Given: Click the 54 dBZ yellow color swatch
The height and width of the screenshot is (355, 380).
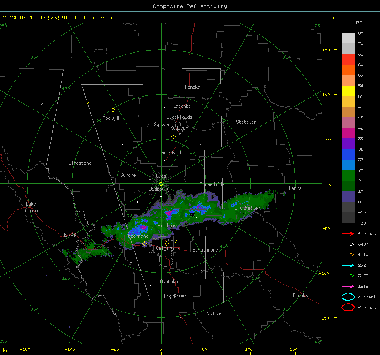Looking at the screenshot, I should coord(348,91).
